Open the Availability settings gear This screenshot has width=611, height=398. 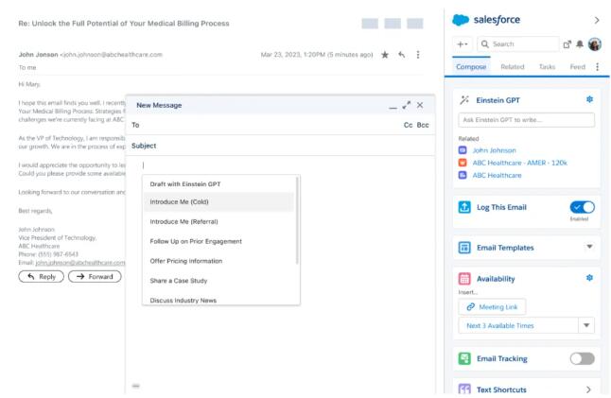(589, 278)
